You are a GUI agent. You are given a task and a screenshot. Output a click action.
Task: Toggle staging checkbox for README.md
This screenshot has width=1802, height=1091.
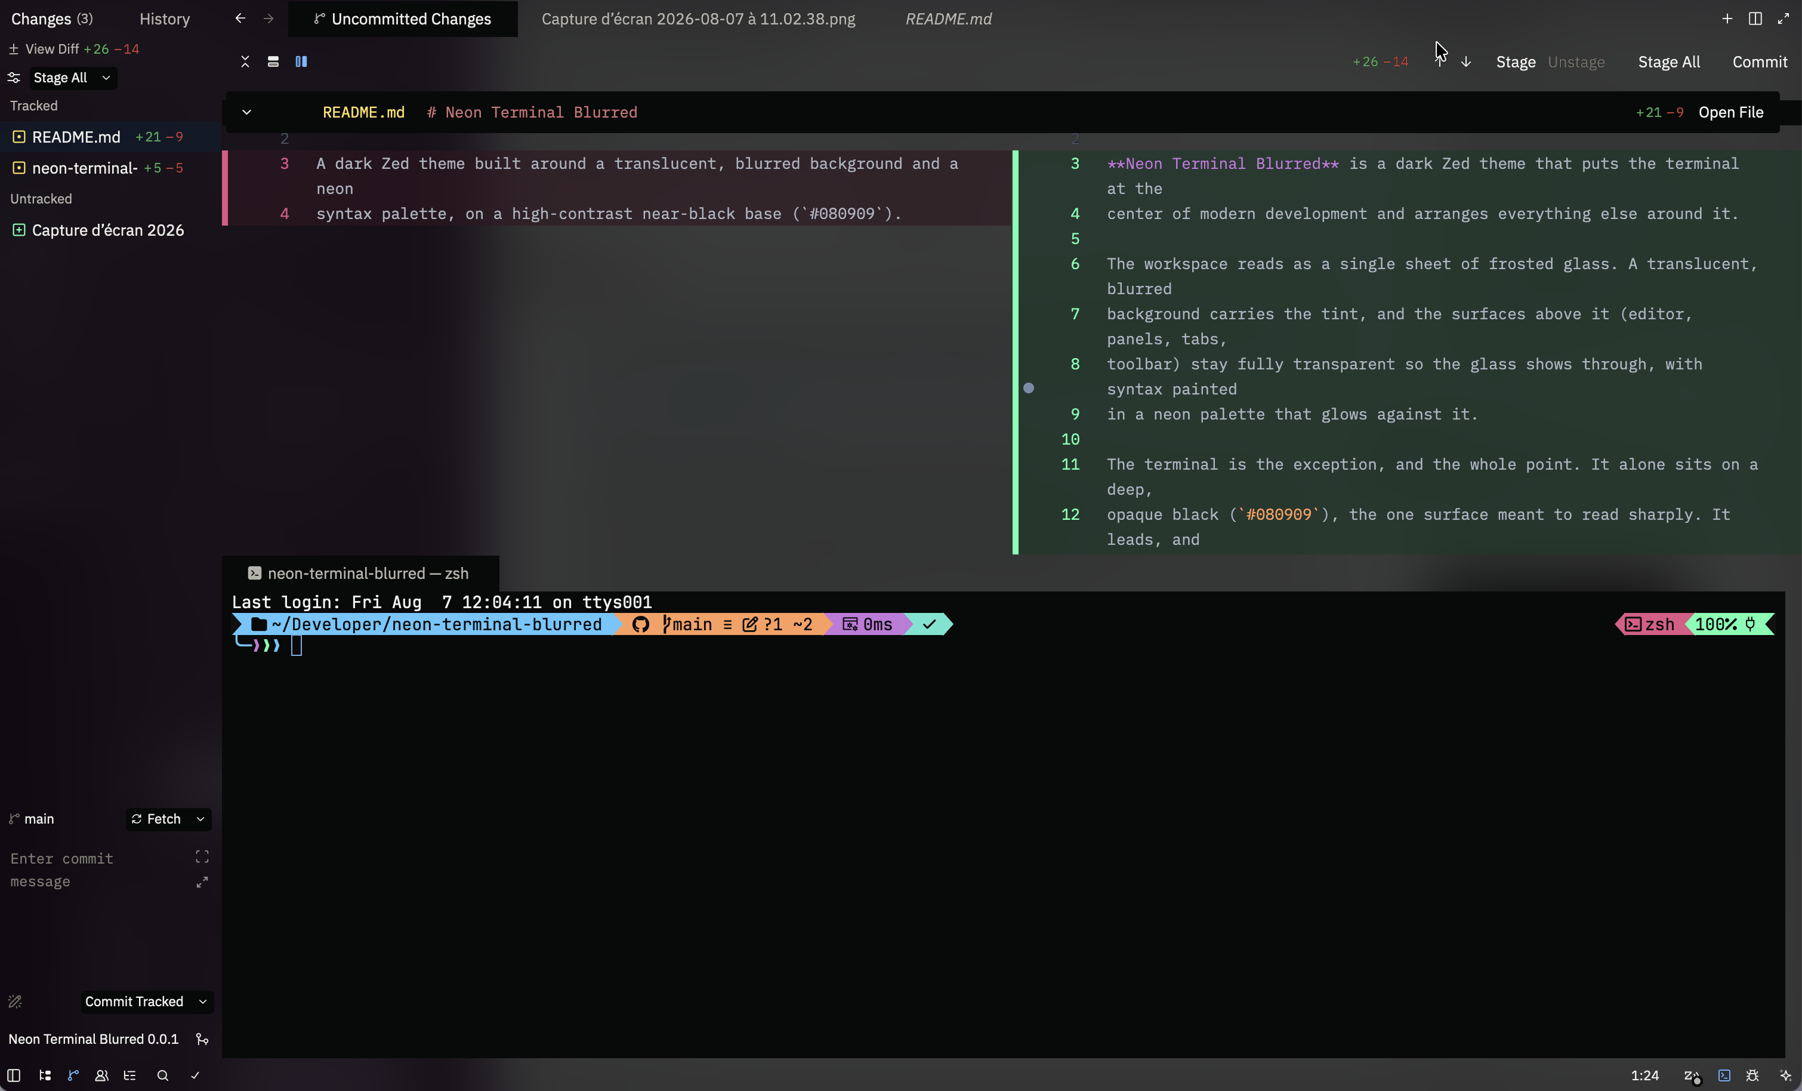point(19,137)
